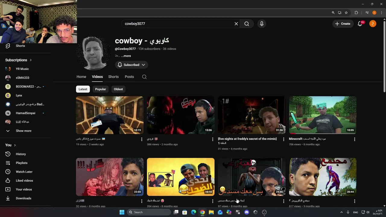Switch to the channel Shorts tab
The height and width of the screenshot is (217, 386).
point(113,77)
